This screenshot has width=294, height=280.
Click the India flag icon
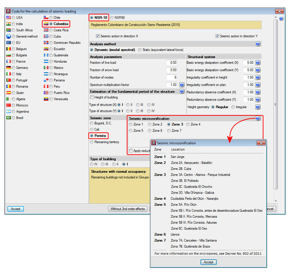click(8, 24)
